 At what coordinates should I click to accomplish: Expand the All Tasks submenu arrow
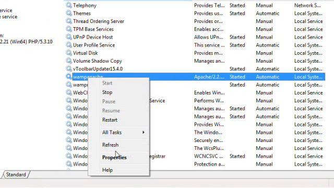tap(144, 132)
